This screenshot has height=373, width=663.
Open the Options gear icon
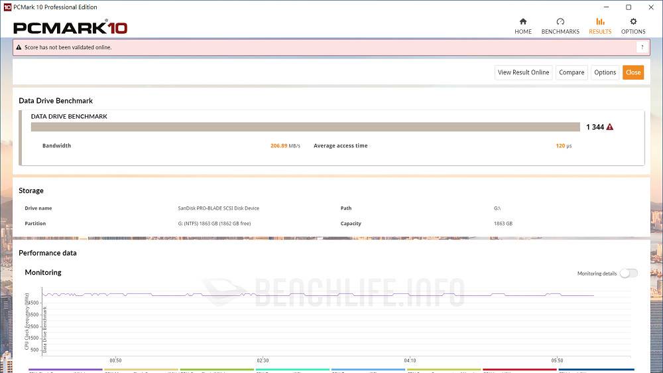click(633, 22)
